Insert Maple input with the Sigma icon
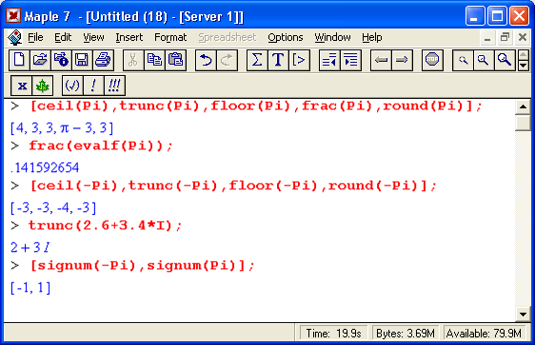Screen dimensions: 535x345 [257, 60]
